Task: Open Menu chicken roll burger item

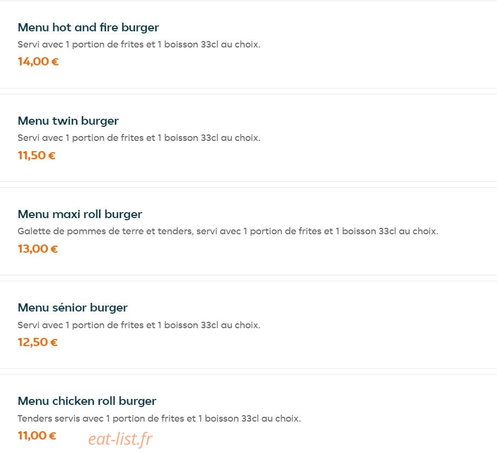Action: 87,402
